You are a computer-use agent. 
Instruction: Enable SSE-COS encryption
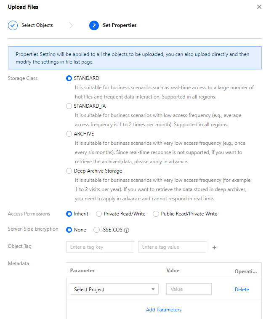tap(96, 230)
